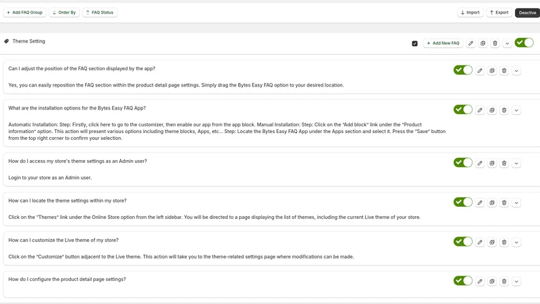This screenshot has height=304, width=540.
Task: Delete the Theme Setting group
Action: pos(495,43)
